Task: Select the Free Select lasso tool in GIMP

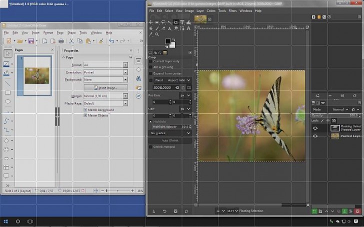Action: 163,22
